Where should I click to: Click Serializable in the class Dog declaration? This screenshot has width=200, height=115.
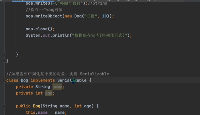(72, 80)
